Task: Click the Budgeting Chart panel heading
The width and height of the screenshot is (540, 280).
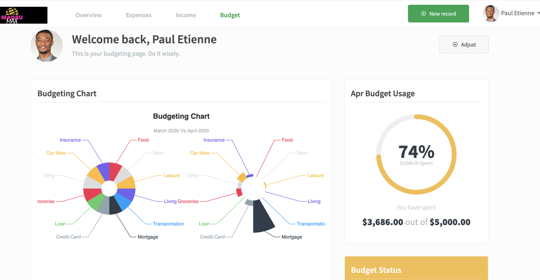Action: pos(67,94)
